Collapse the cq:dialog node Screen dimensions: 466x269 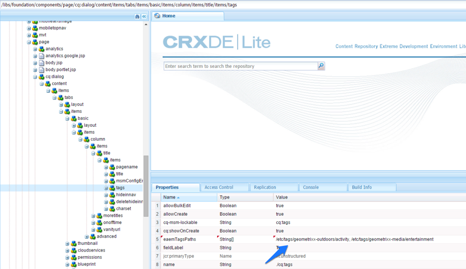(35, 77)
